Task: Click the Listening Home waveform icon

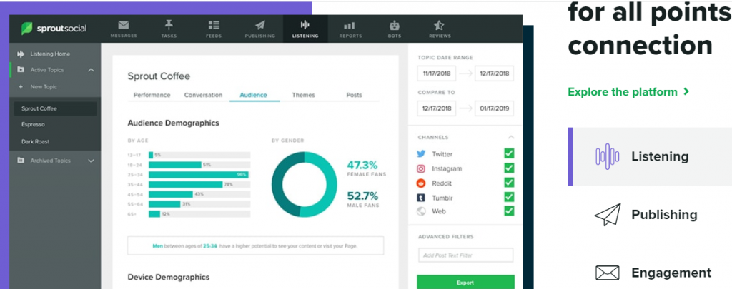Action: (x=21, y=54)
